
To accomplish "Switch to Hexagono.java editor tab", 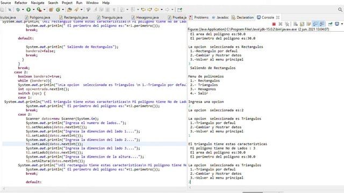I will click(x=145, y=17).
